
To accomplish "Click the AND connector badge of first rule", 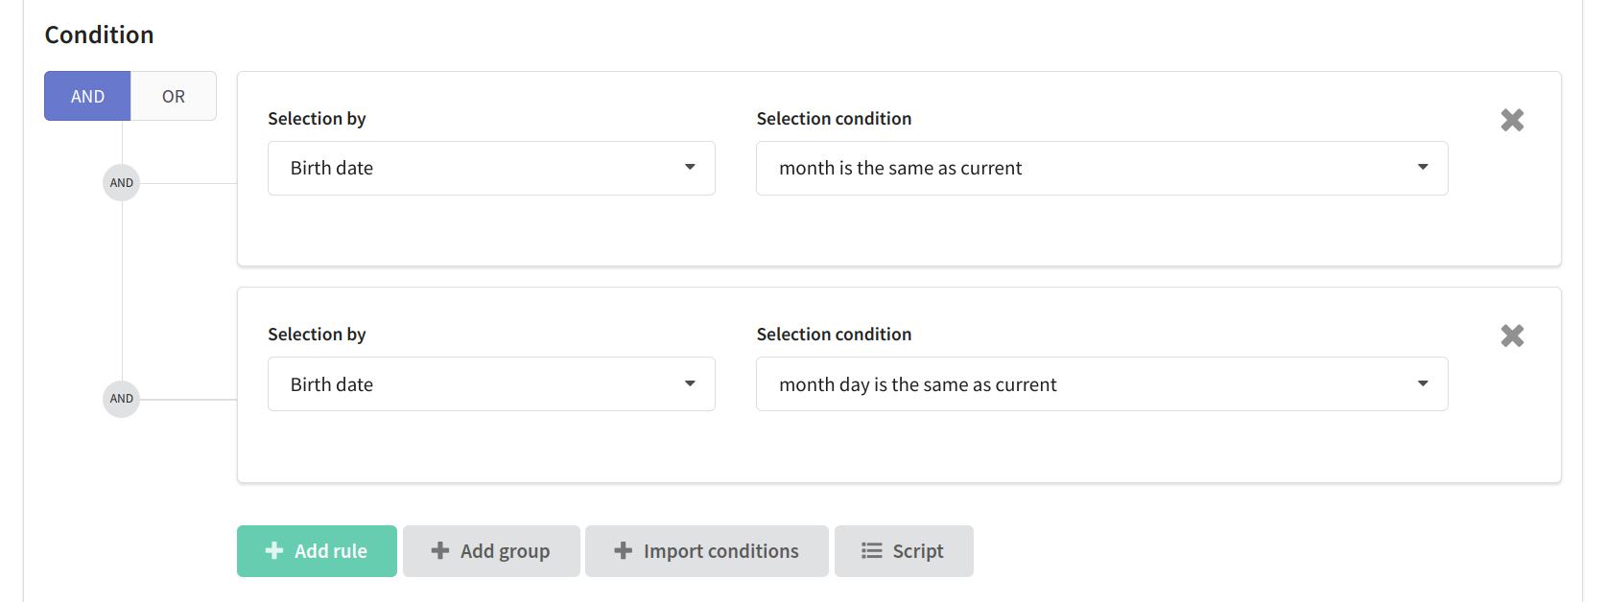I will [122, 182].
